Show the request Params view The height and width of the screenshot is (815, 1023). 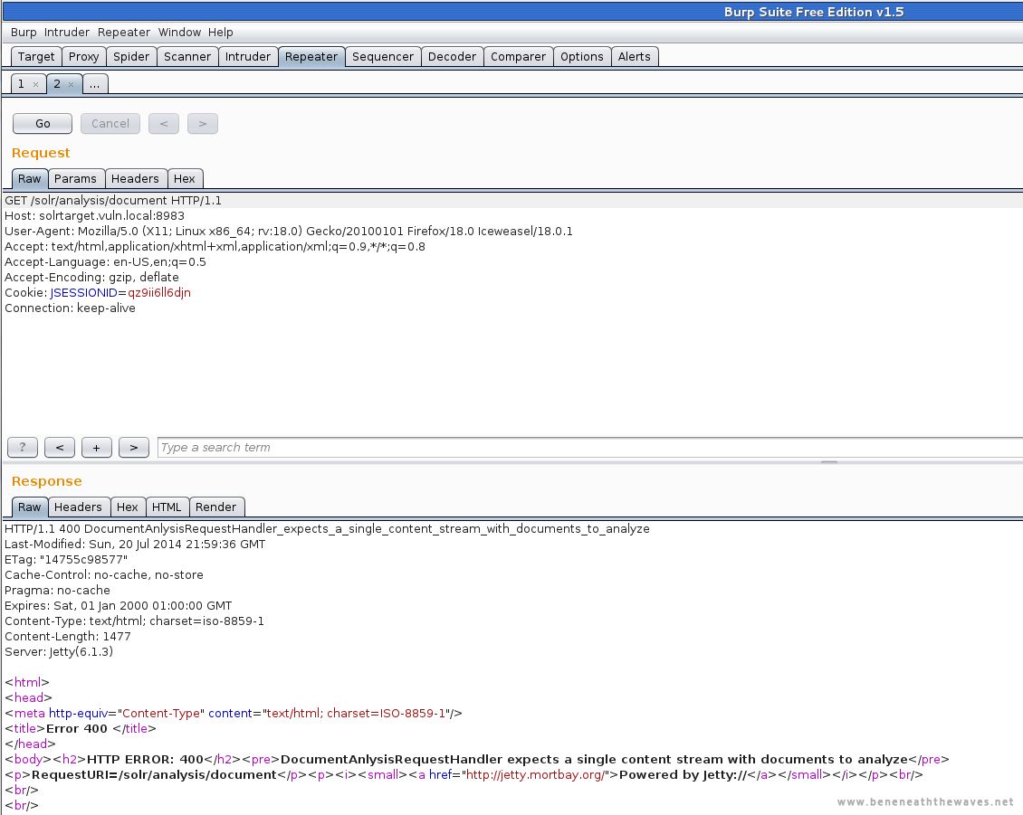pos(76,178)
